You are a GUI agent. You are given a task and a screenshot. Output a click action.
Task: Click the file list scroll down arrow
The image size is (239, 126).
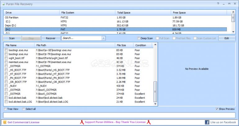[155, 104]
